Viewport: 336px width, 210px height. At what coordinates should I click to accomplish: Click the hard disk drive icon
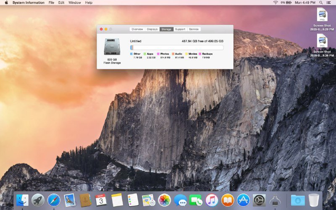coord(112,47)
